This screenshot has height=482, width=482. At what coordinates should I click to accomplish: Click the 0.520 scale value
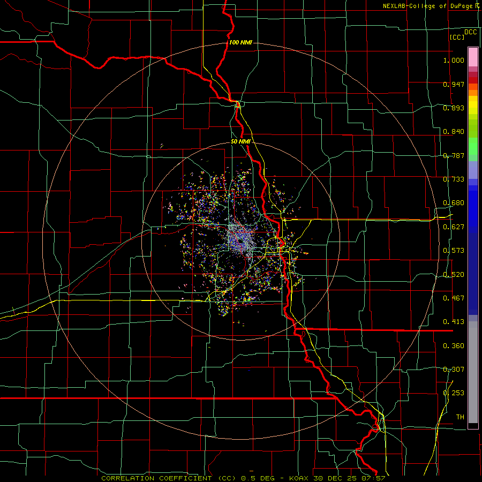454,275
